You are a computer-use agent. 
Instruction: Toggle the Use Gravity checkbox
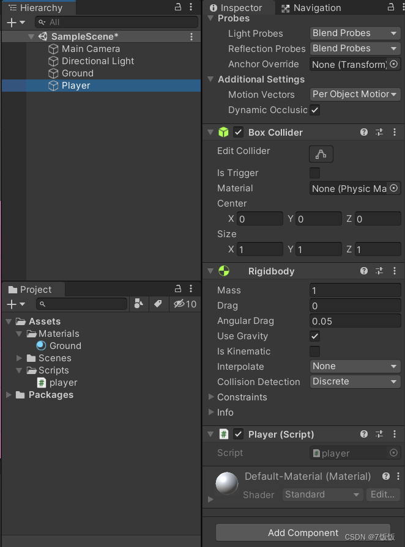click(314, 336)
